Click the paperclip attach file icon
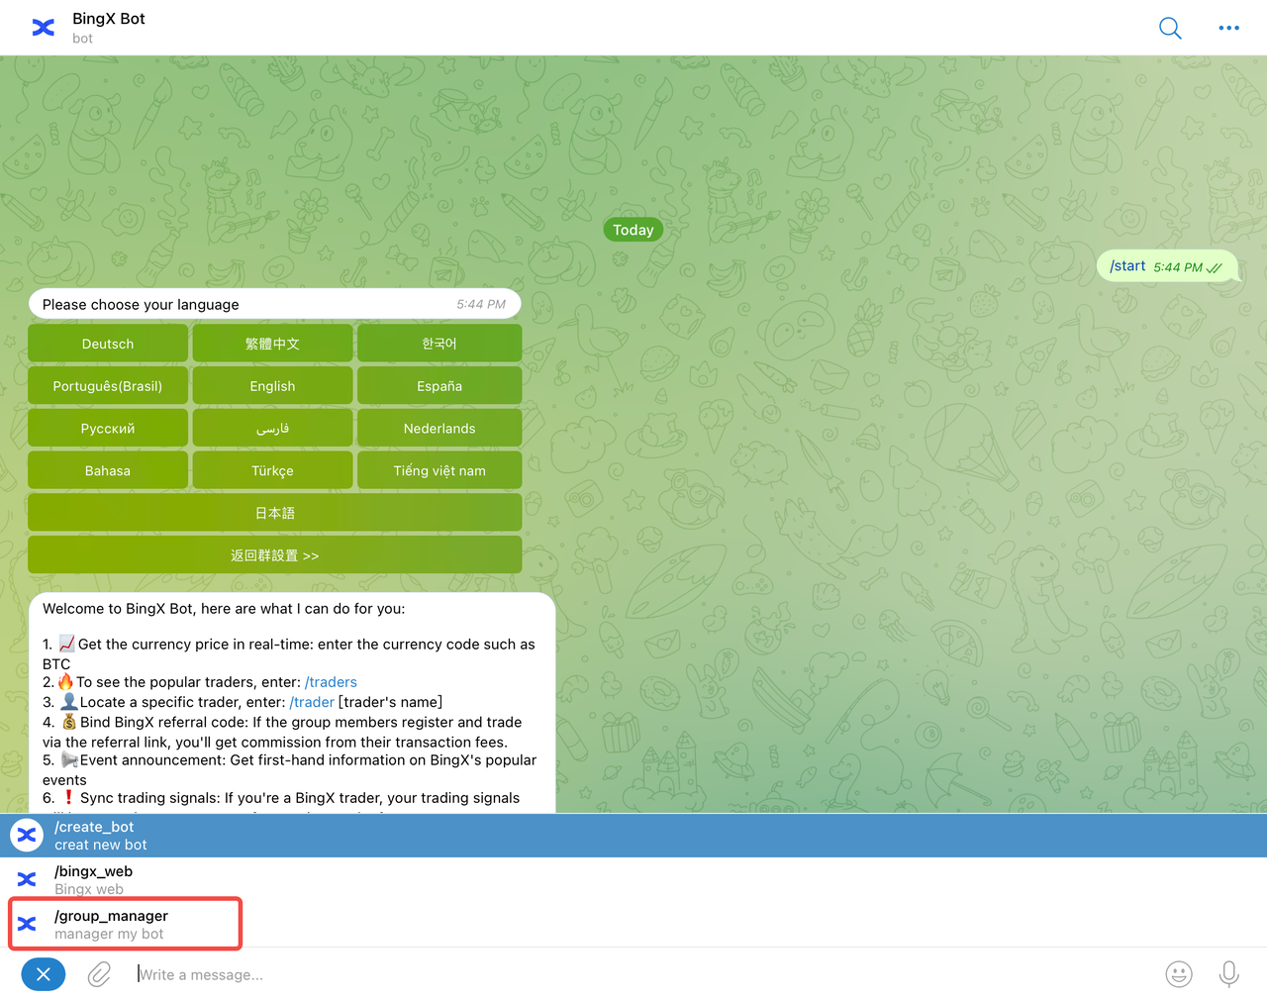Viewport: 1267px width, 1001px height. [99, 974]
